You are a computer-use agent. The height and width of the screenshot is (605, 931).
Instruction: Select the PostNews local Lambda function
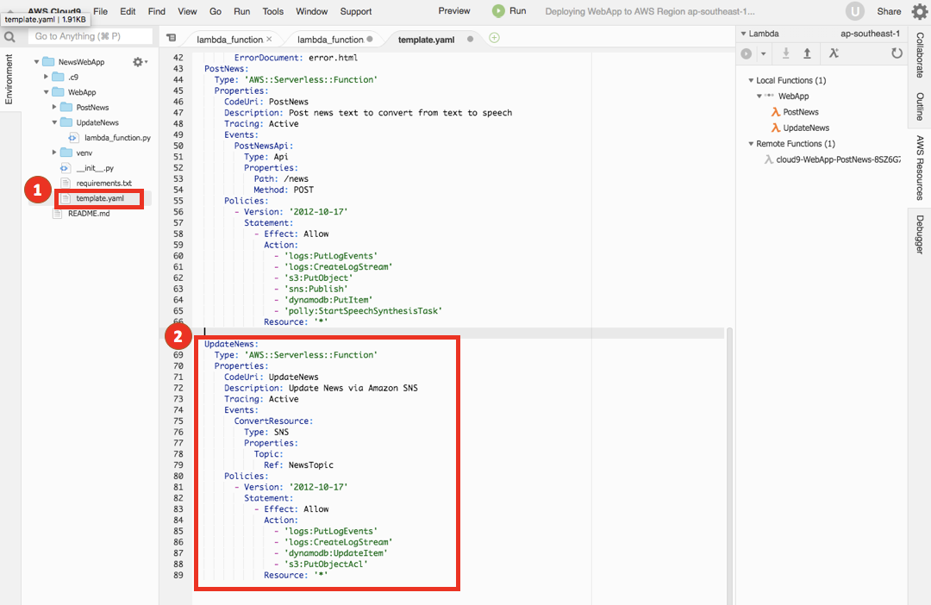(800, 112)
